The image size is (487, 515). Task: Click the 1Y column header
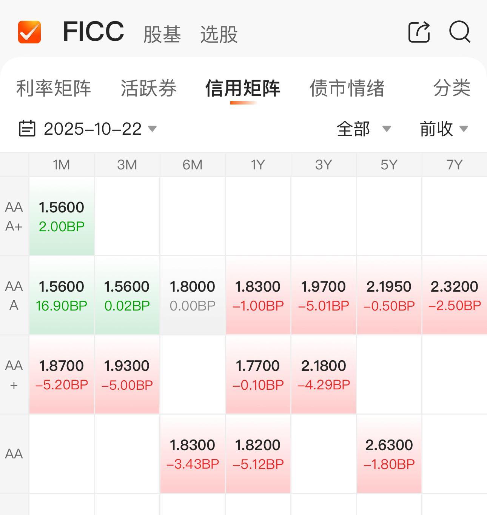[x=258, y=164]
